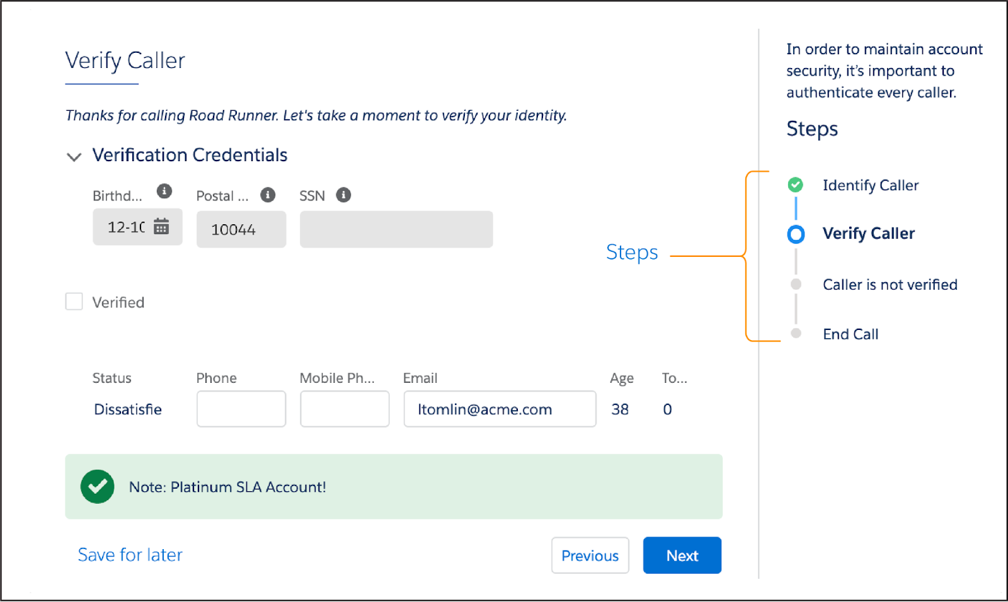Screen dimensions: 1008x602
Task: Check the Verified checkbox
Action: pos(74,302)
